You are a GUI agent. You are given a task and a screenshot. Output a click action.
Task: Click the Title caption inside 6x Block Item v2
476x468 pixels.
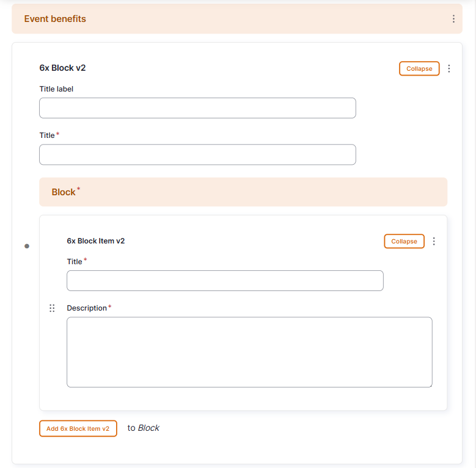click(x=75, y=262)
